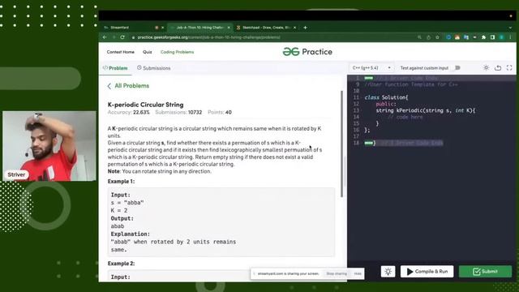The height and width of the screenshot is (292, 519).
Task: Select the Job-A-Thon browser tab
Action: point(199,28)
